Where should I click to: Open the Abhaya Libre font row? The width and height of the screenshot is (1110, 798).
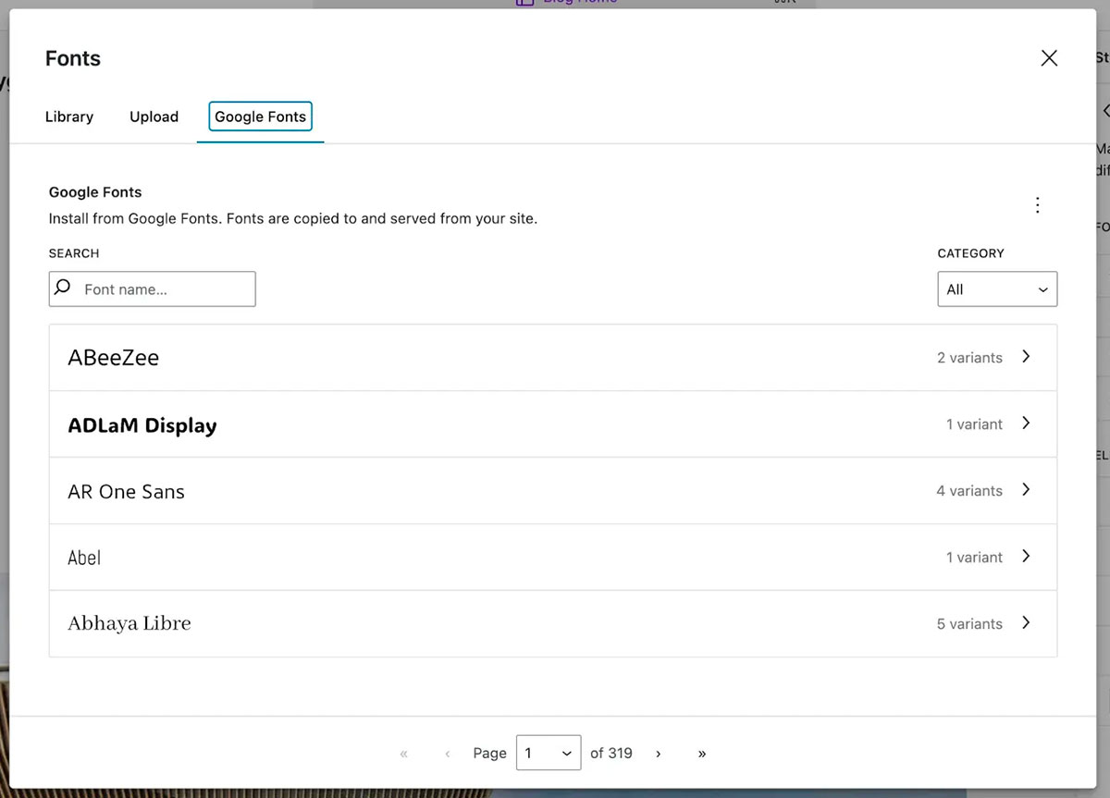coord(553,624)
